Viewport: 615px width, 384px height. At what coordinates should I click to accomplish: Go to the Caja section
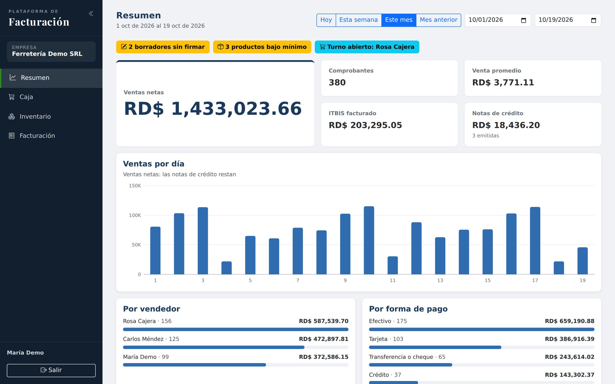(x=51, y=97)
